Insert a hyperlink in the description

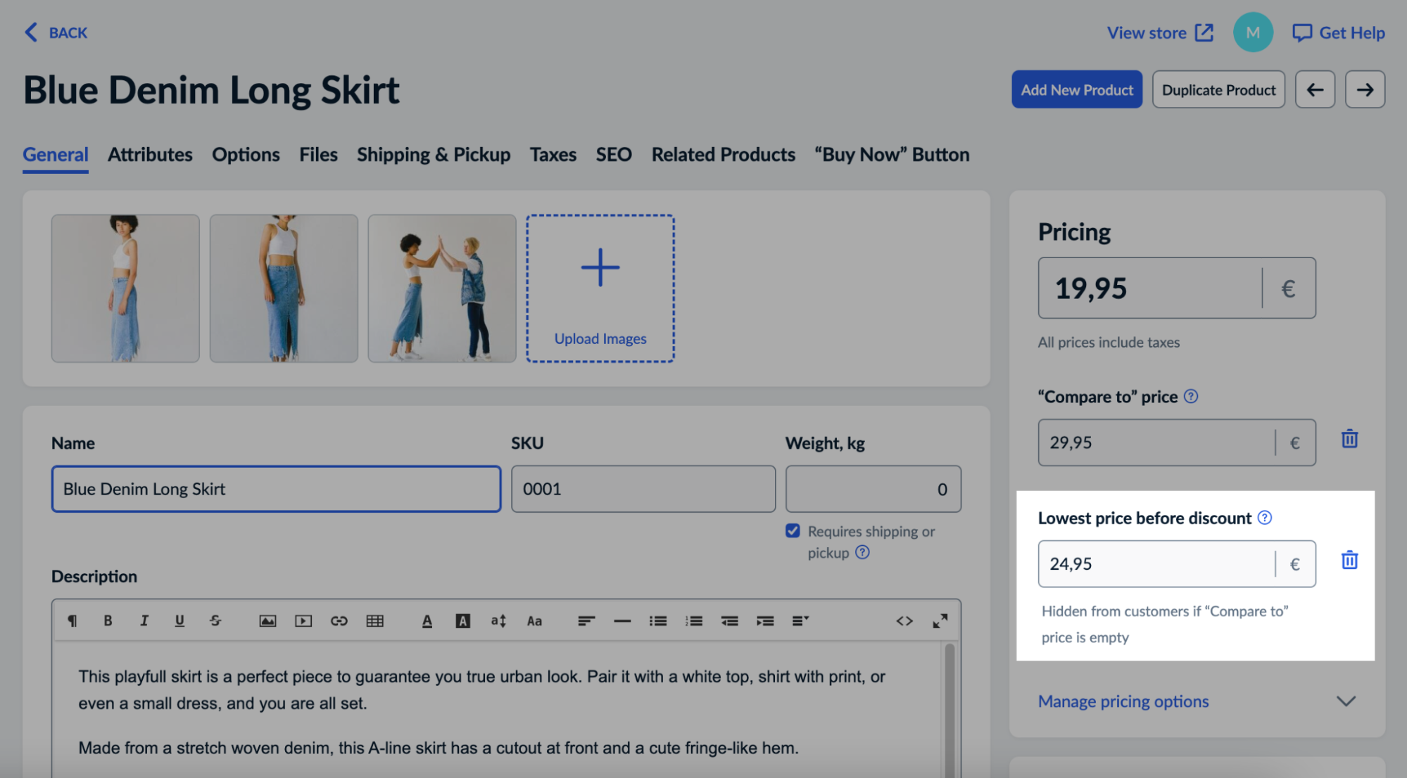(x=341, y=620)
